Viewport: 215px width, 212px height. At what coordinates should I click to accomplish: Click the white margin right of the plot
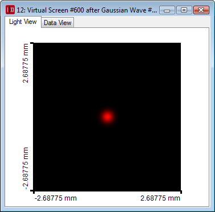click(x=195, y=117)
